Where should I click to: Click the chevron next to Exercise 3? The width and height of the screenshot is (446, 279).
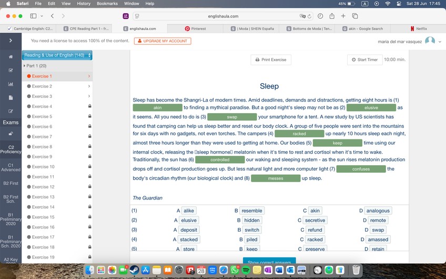point(89,96)
